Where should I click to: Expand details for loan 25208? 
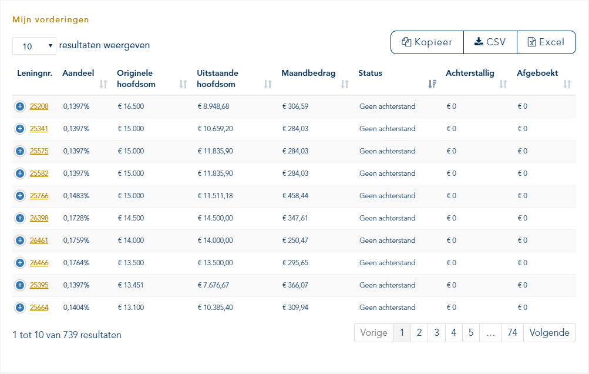click(x=20, y=106)
